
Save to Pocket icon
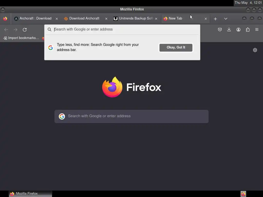tap(220, 30)
